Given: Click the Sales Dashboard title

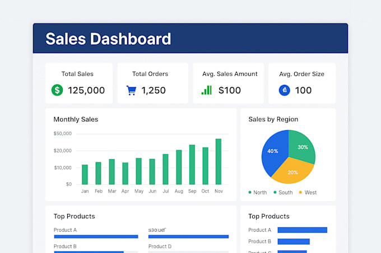Looking at the screenshot, I should coord(108,39).
